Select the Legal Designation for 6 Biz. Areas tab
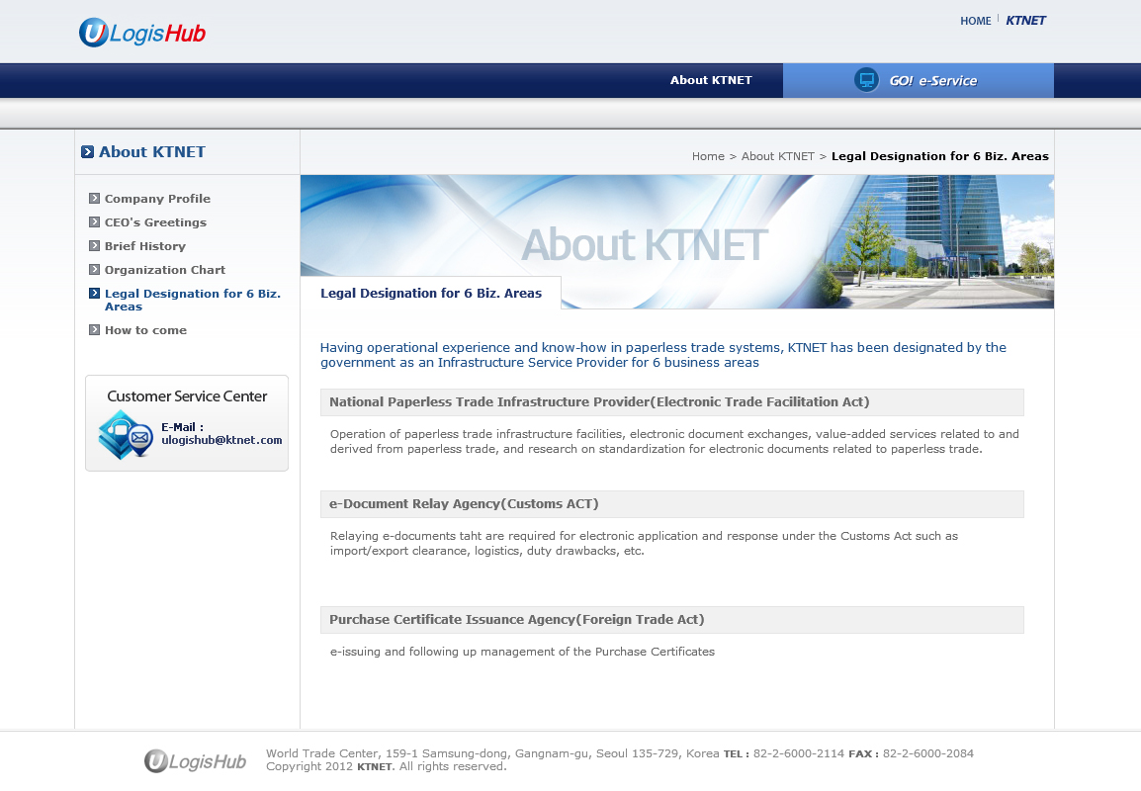 point(431,293)
